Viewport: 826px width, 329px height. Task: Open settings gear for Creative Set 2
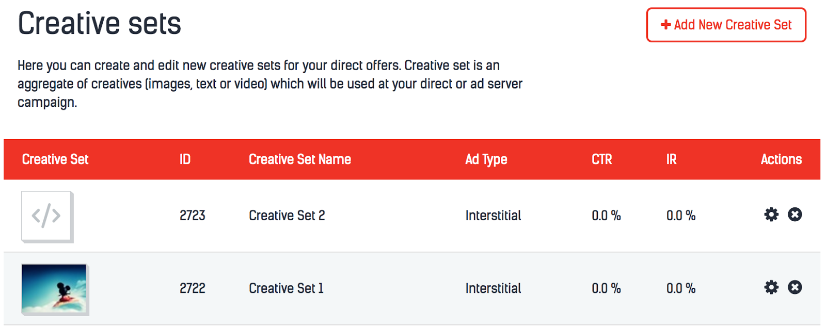[x=771, y=215]
